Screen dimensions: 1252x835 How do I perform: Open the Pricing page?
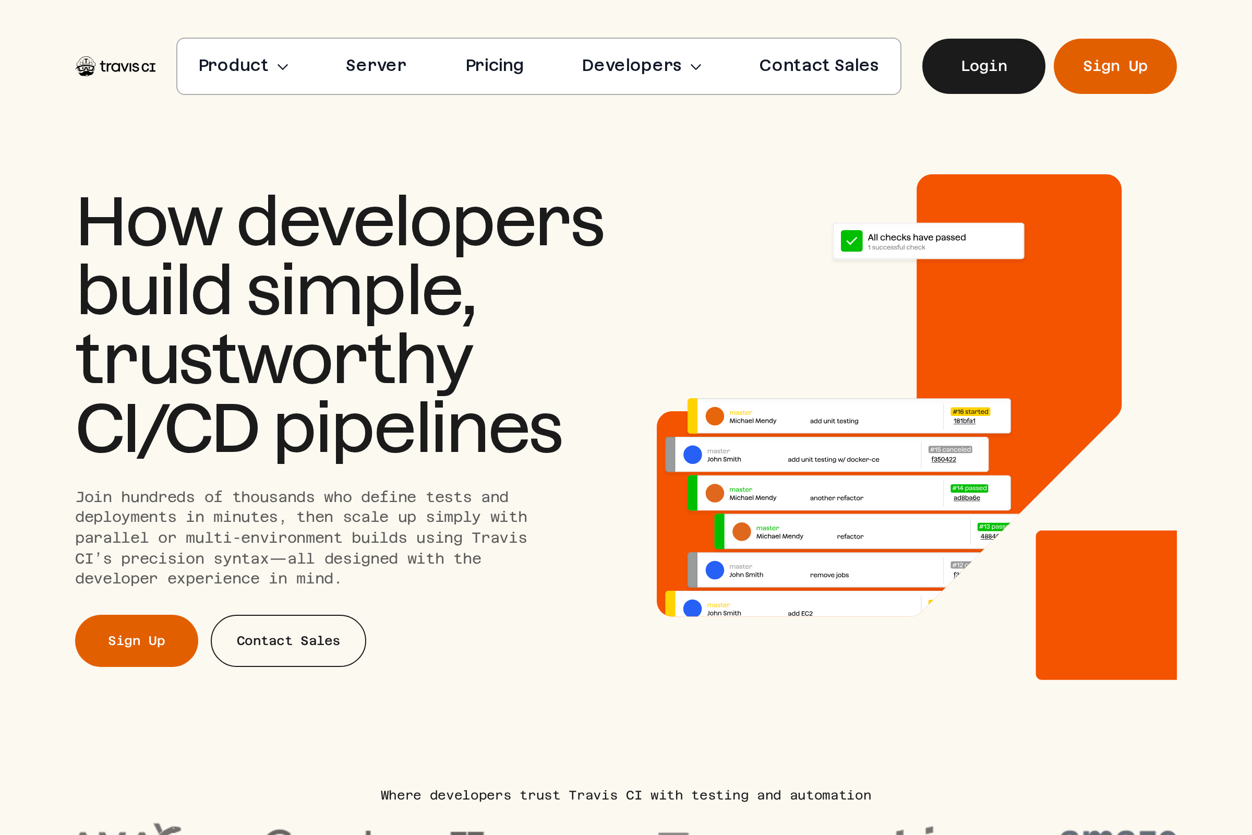click(495, 66)
